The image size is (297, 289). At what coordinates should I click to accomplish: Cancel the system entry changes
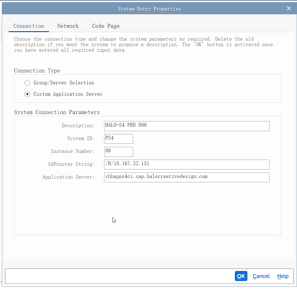click(x=261, y=276)
